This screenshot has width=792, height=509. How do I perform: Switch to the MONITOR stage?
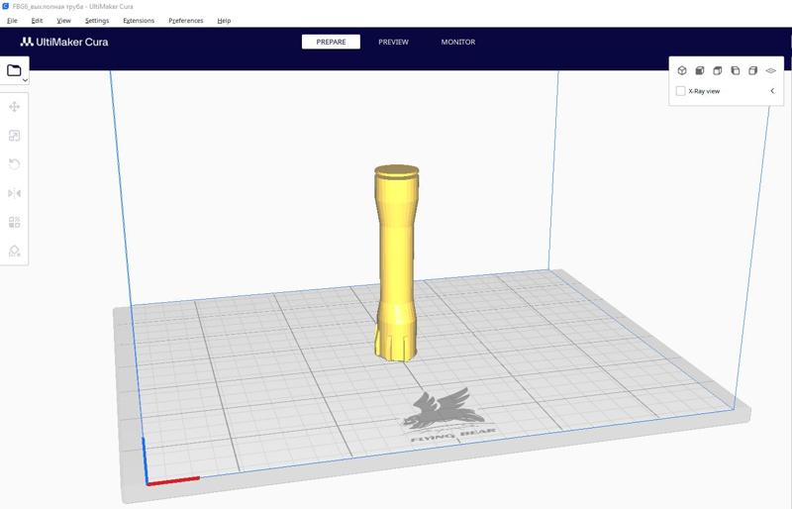(x=458, y=42)
